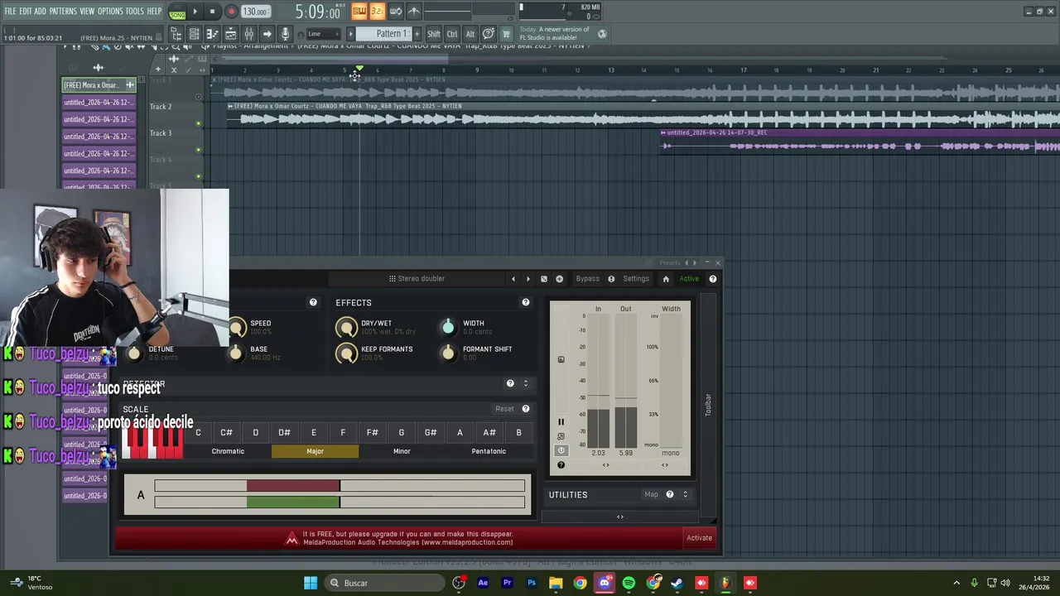Select Track 2 audio clip header
This screenshot has height=596, width=1060.
coord(344,107)
